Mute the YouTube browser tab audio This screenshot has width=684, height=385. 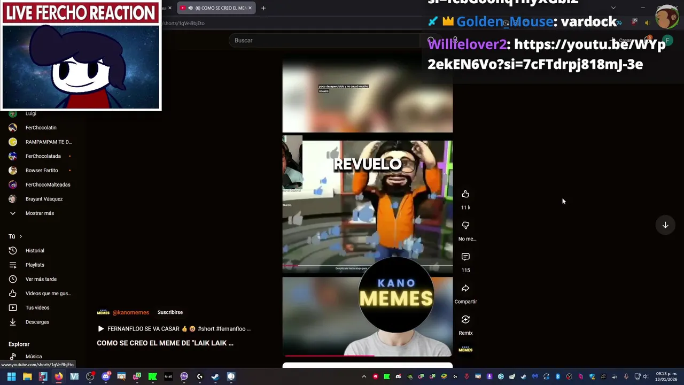click(190, 8)
